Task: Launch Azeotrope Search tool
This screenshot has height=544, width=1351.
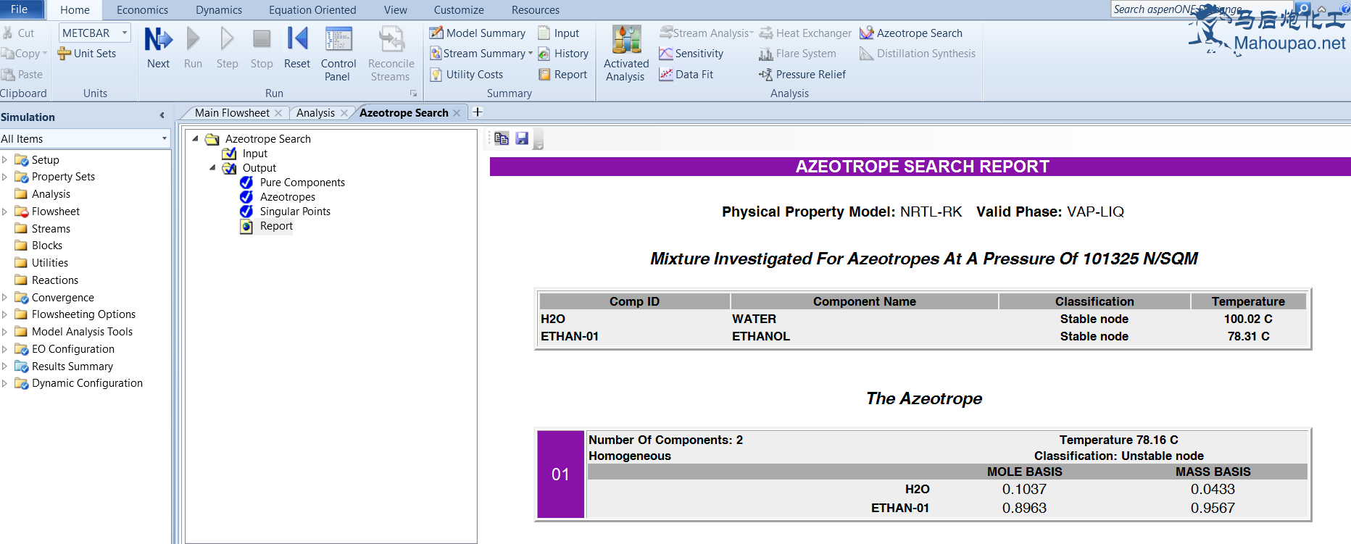Action: point(911,33)
